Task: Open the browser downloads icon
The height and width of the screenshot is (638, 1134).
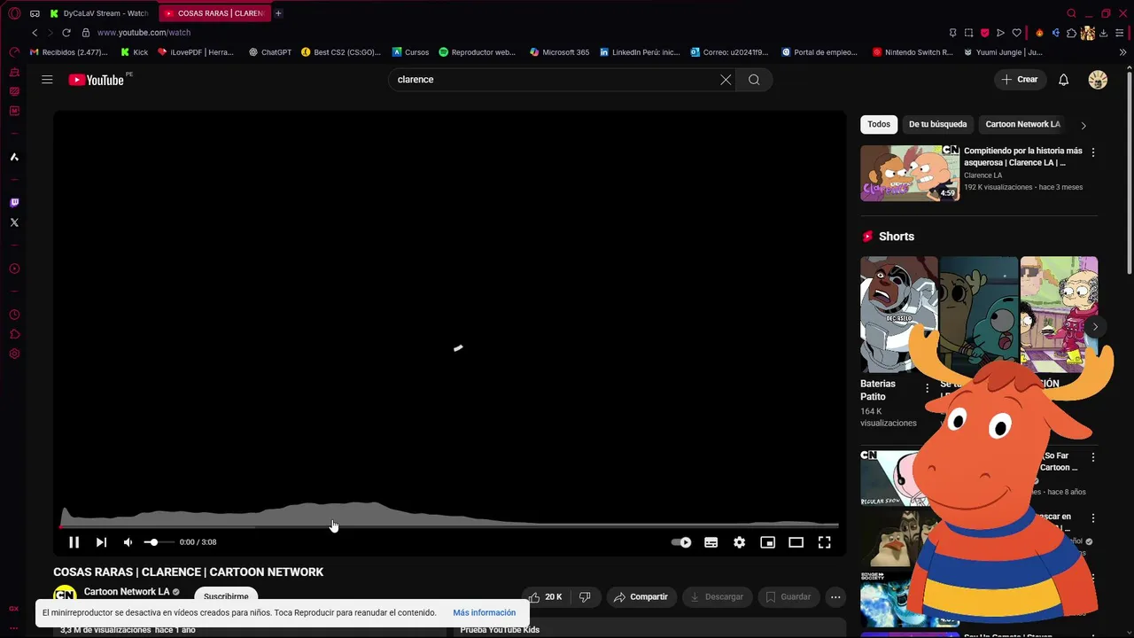Action: point(1104,33)
